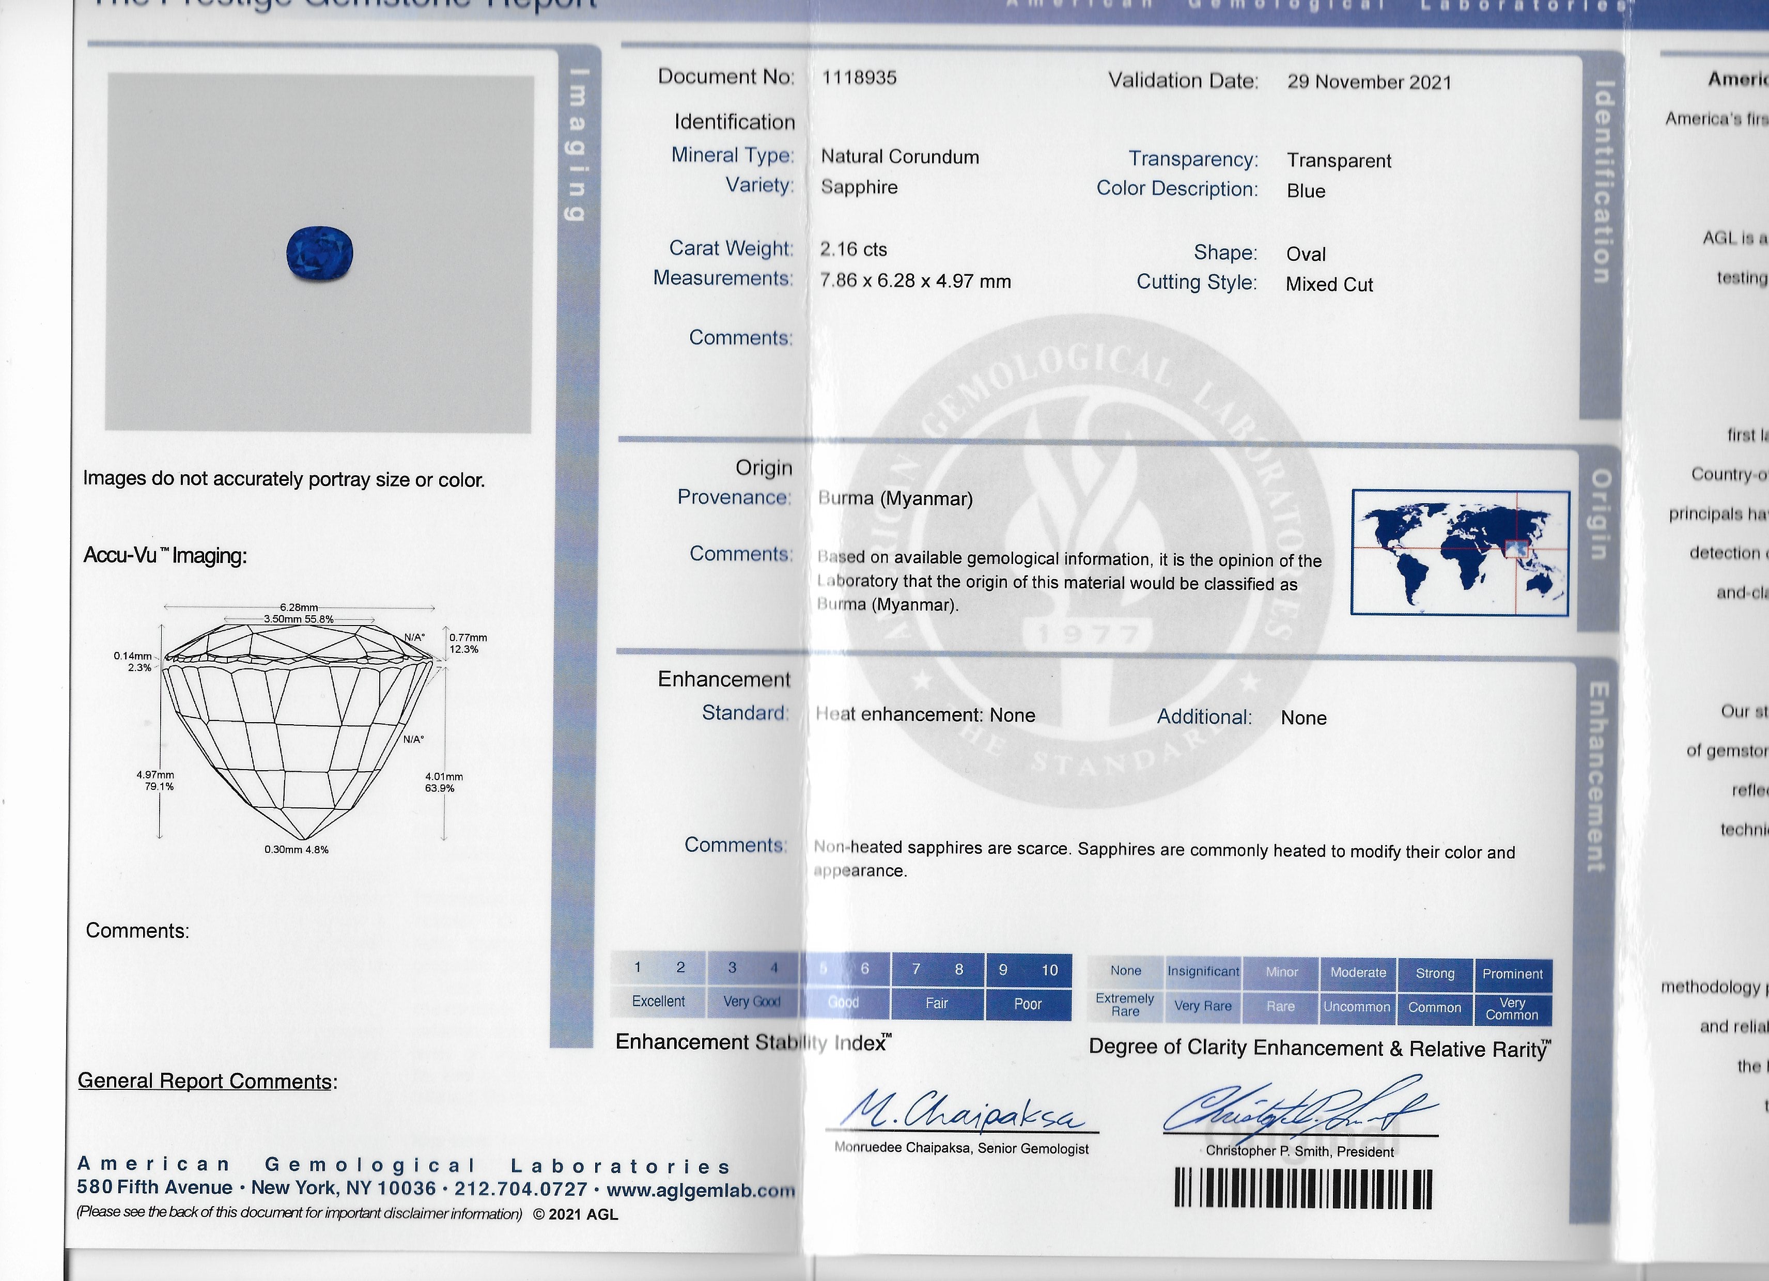This screenshot has width=1769, height=1281.
Task: Click the Accu-Vu gemstone profile diagram
Action: (299, 730)
